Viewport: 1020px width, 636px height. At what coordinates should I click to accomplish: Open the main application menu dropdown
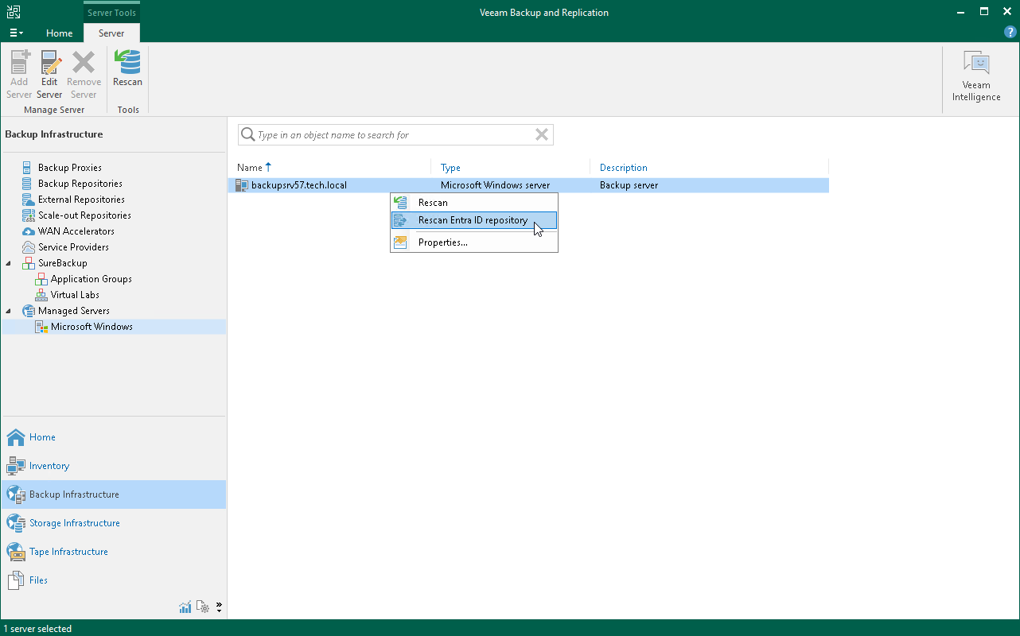pyautogui.click(x=16, y=33)
